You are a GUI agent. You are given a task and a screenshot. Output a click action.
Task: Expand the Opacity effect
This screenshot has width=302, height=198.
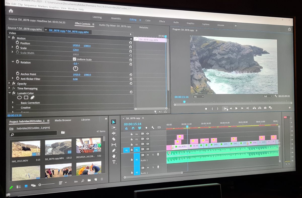[9, 83]
